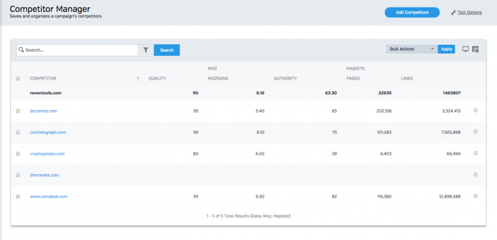The height and width of the screenshot is (240, 497).
Task: Click the wrench icon beside Tool Options
Action: [454, 12]
